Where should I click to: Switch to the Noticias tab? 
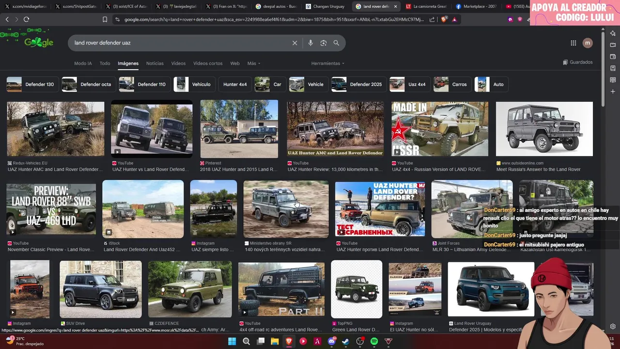[155, 63]
